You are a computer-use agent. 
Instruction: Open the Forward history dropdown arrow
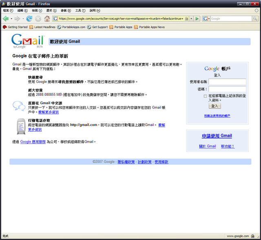coord(23,19)
